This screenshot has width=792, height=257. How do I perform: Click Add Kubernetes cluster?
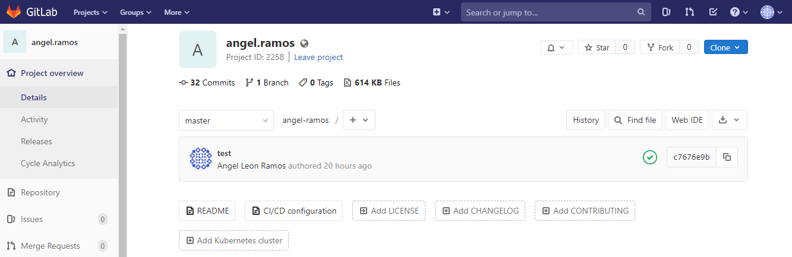(234, 240)
